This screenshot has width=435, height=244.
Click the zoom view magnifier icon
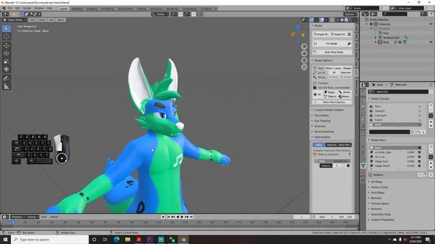[304, 46]
